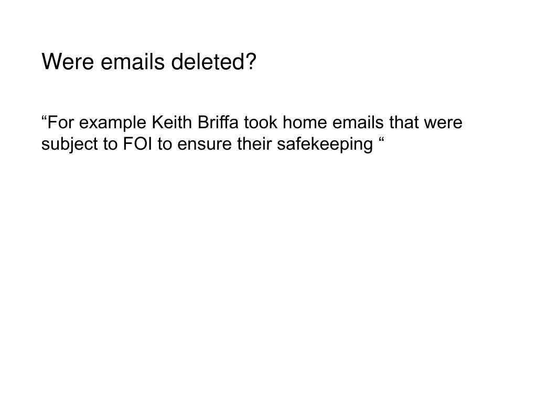Image resolution: width=537 pixels, height=402 pixels.
Task: Click 'emails' in the quoted sentence
Action: (x=358, y=122)
